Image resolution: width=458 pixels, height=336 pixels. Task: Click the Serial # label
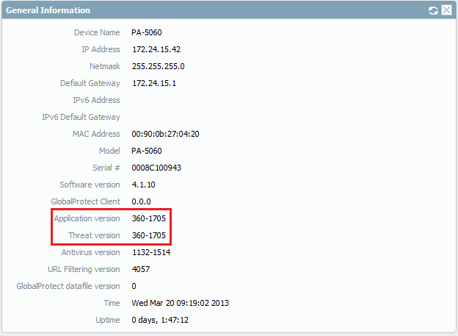tap(106, 168)
